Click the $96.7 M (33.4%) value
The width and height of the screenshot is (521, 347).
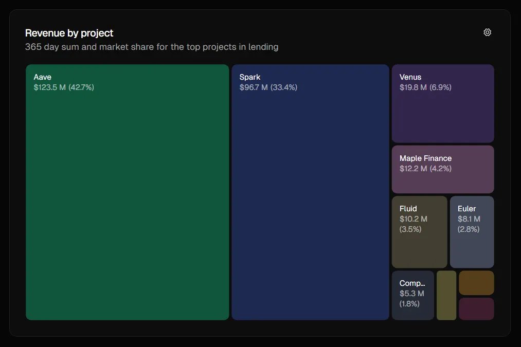coord(268,87)
